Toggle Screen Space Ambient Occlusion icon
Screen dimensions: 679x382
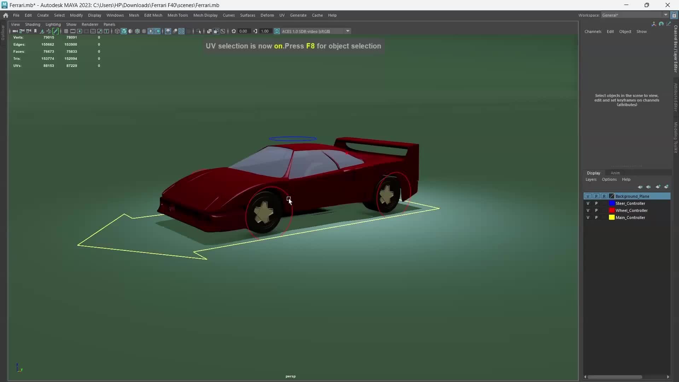168,31
